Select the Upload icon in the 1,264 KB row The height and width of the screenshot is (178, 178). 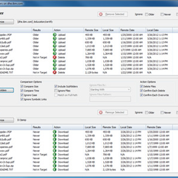click(x=54, y=53)
